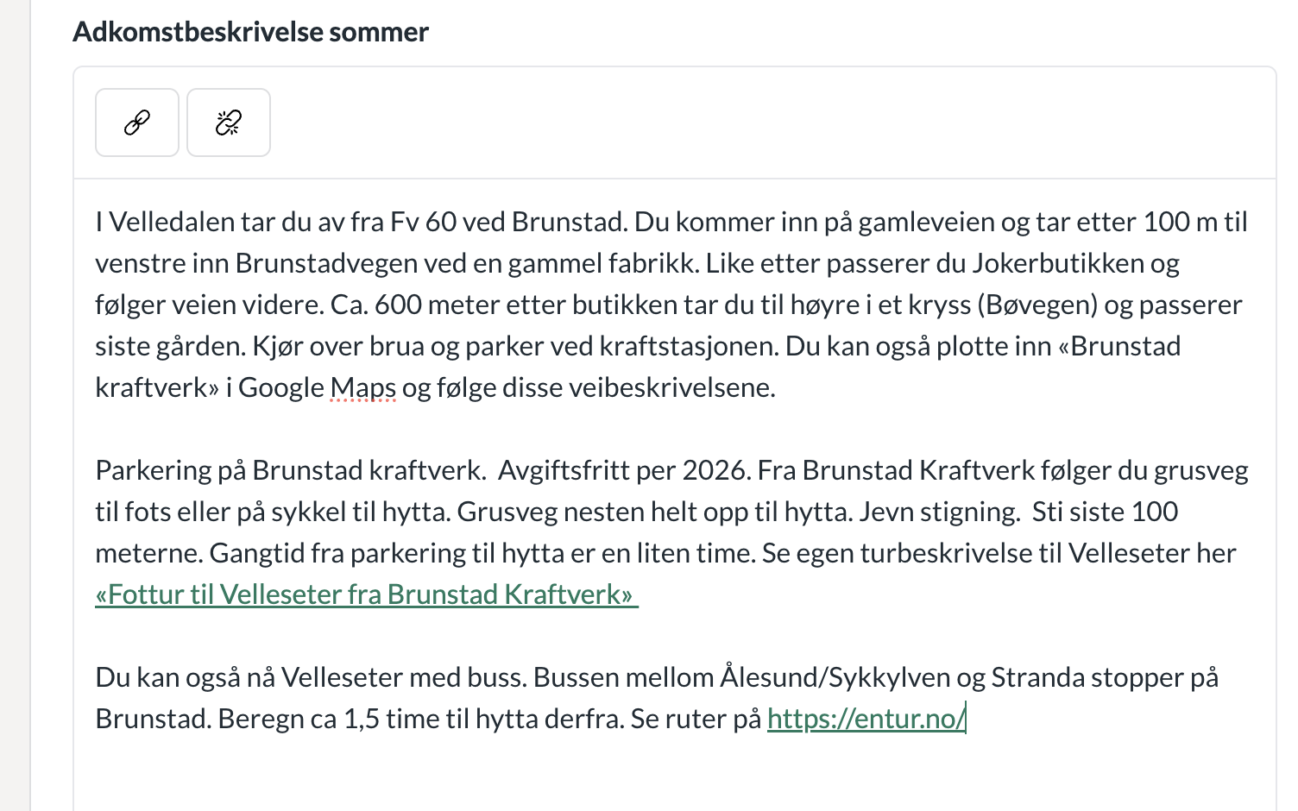Click the remove link (unlink) icon
1298x811 pixels.
pos(229,123)
